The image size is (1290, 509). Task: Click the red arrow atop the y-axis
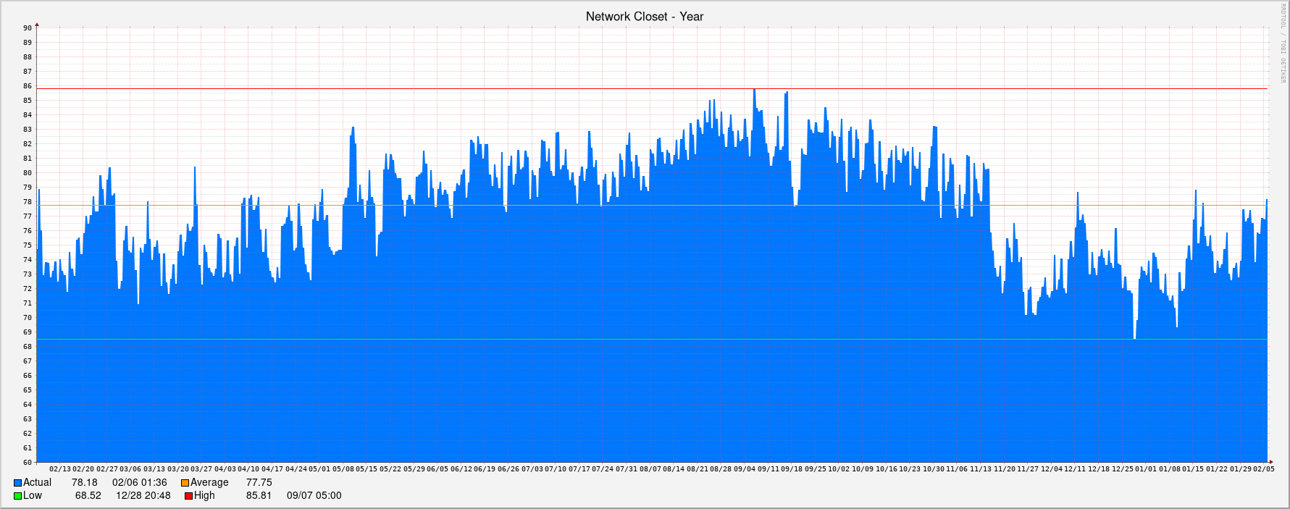[x=37, y=25]
